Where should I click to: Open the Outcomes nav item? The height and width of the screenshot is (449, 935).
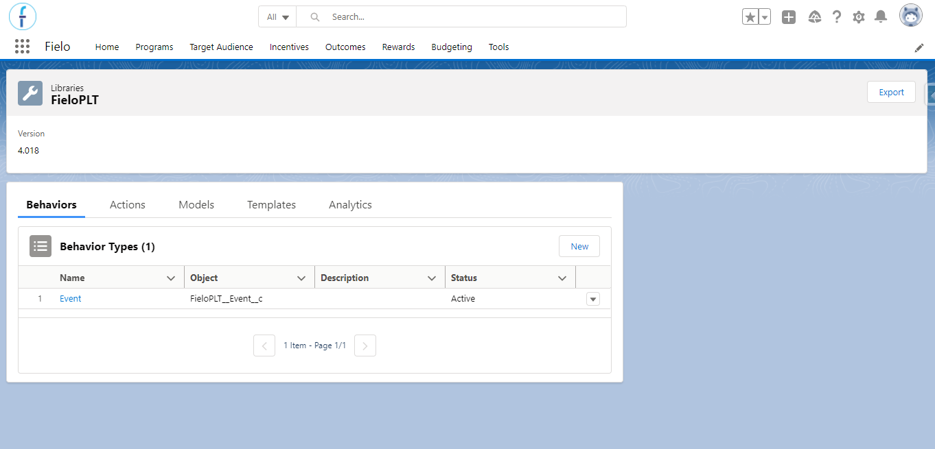345,47
